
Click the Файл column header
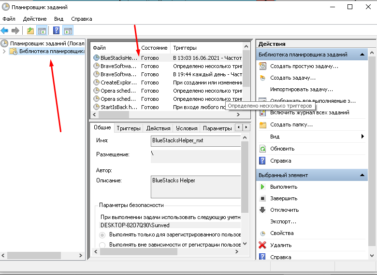115,48
